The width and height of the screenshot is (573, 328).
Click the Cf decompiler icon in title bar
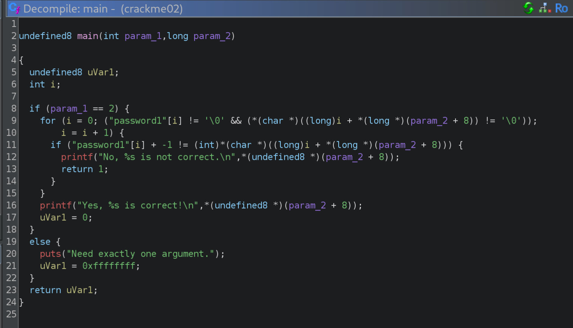[14, 8]
